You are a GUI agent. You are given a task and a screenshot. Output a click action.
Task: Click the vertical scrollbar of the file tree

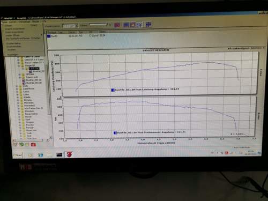click(48, 90)
